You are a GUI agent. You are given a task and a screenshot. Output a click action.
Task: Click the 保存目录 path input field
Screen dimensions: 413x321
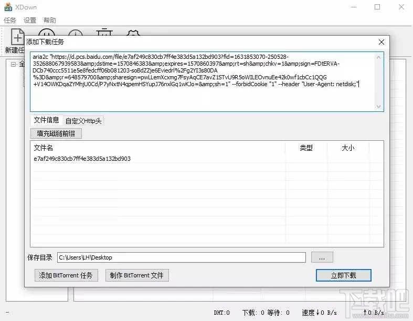pos(182,257)
